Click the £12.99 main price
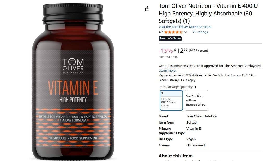 [181, 51]
